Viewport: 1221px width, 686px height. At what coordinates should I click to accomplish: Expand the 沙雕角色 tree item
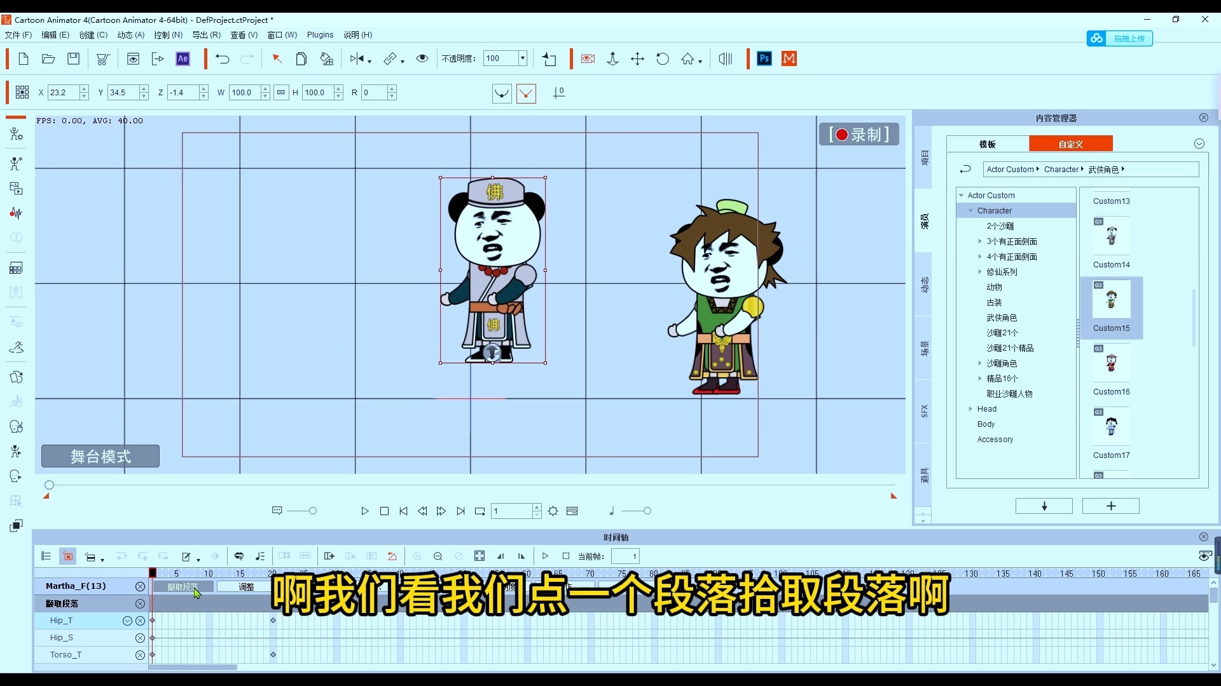[980, 363]
